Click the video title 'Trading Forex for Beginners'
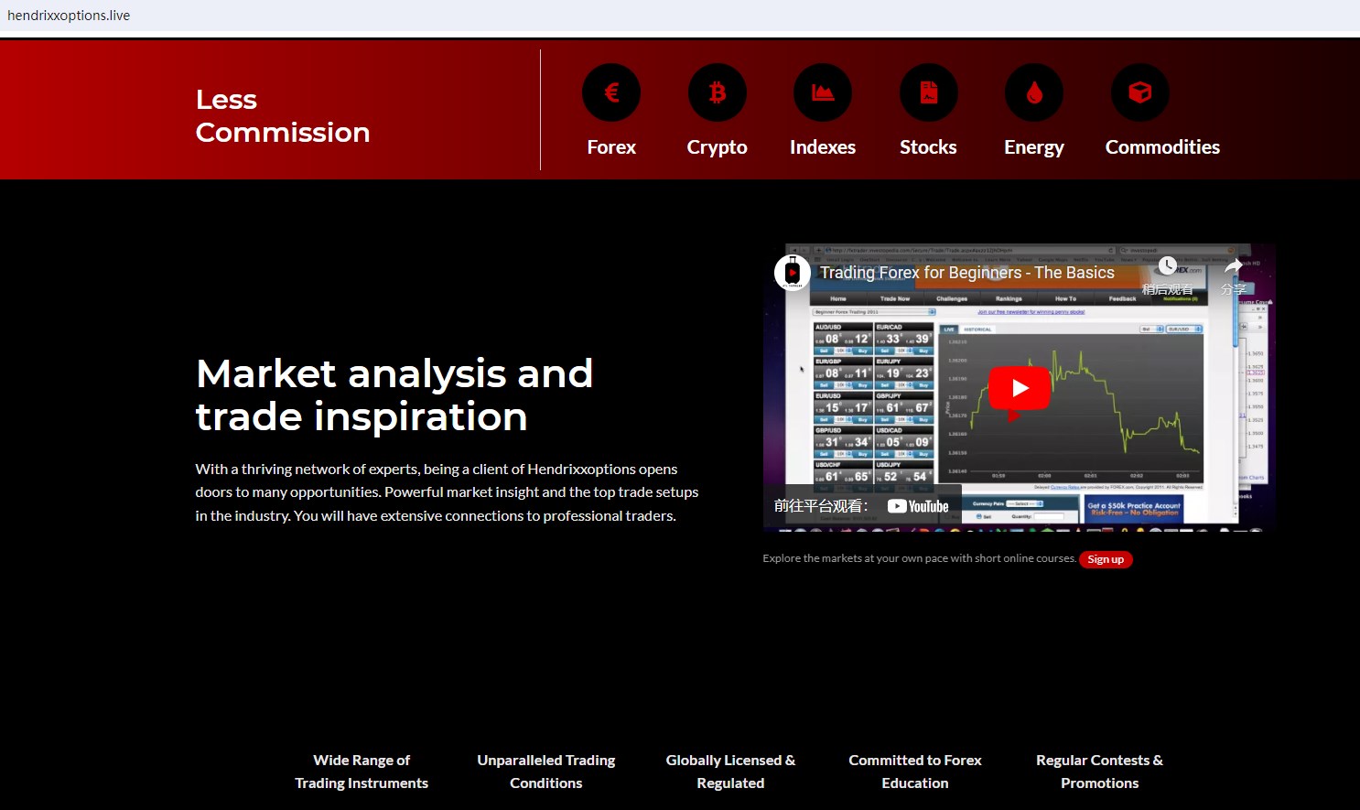Image resolution: width=1360 pixels, height=810 pixels. (967, 273)
